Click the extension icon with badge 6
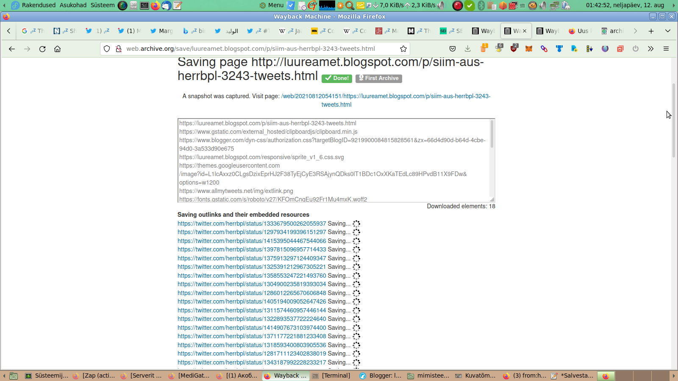This screenshot has height=381, width=678. (x=499, y=48)
